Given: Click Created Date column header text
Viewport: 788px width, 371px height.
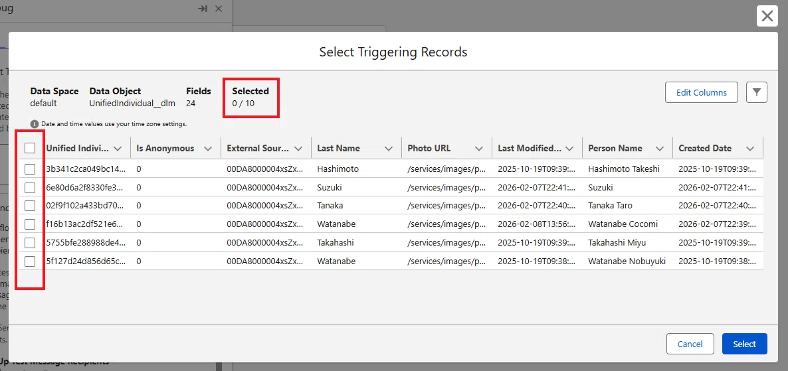Looking at the screenshot, I should click(x=704, y=148).
